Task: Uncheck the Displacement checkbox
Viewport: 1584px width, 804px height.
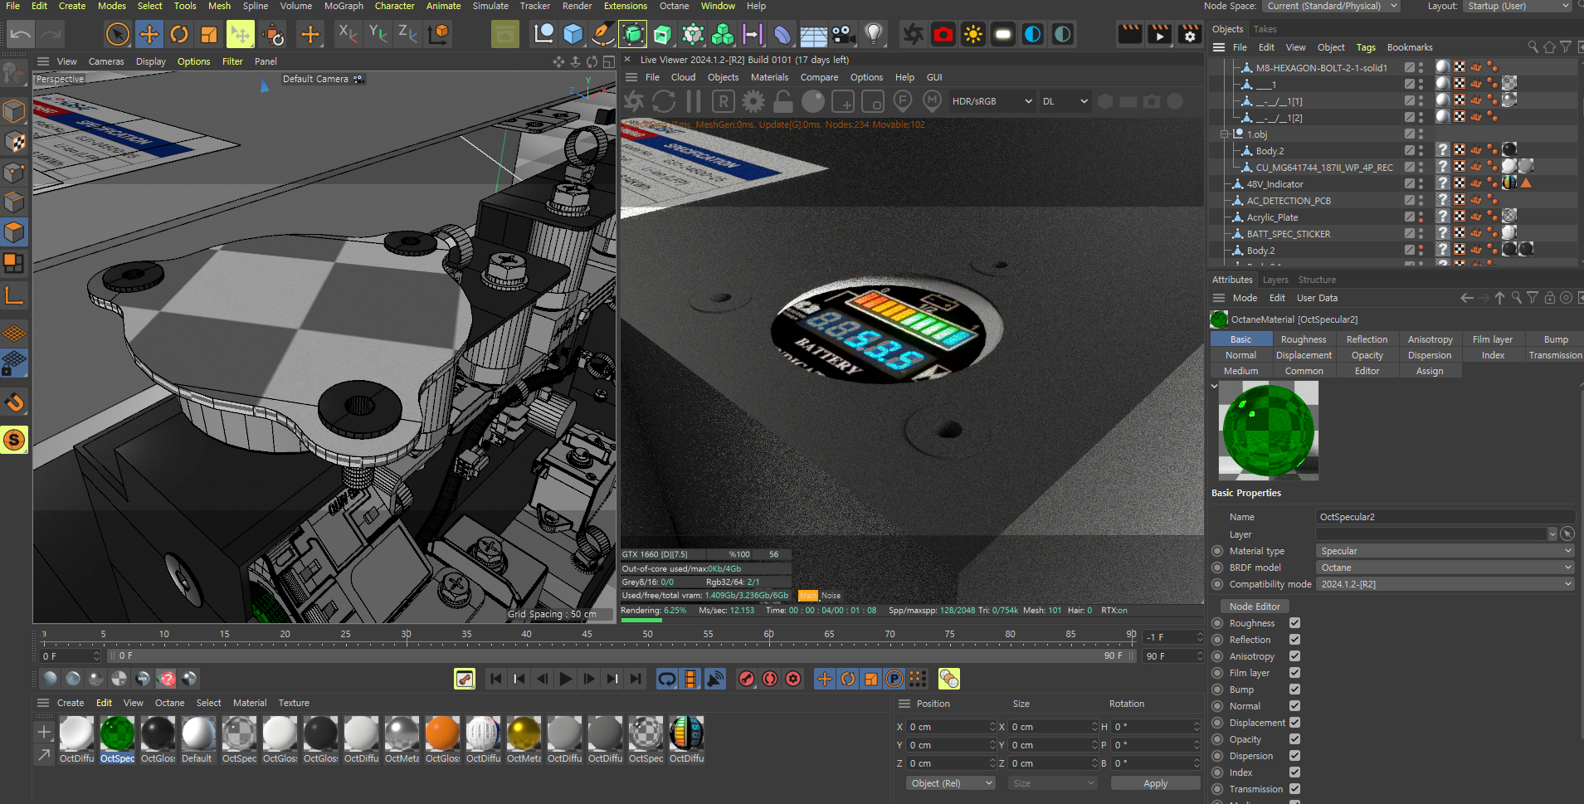Action: 1294,723
